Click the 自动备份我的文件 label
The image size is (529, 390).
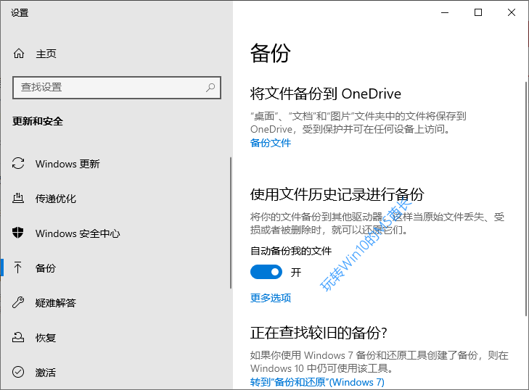[291, 251]
